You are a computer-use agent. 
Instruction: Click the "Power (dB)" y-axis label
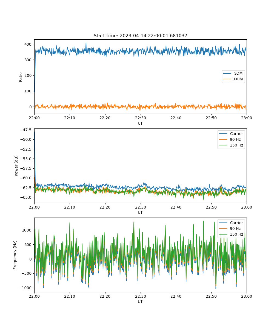point(16,166)
